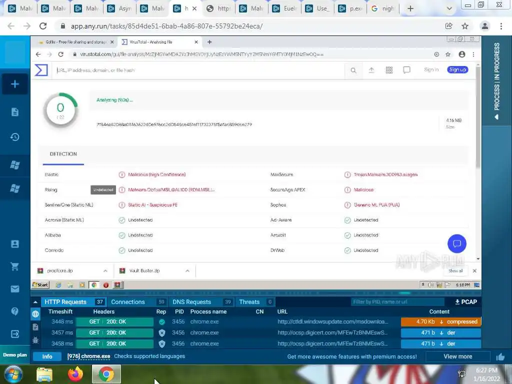Open the reports document icon in sidebar
This screenshot has width=512, height=384.
[14, 112]
